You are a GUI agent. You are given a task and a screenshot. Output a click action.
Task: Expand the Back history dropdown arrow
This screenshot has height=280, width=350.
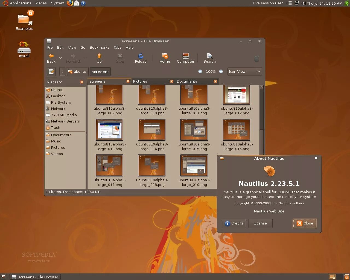tap(61, 58)
